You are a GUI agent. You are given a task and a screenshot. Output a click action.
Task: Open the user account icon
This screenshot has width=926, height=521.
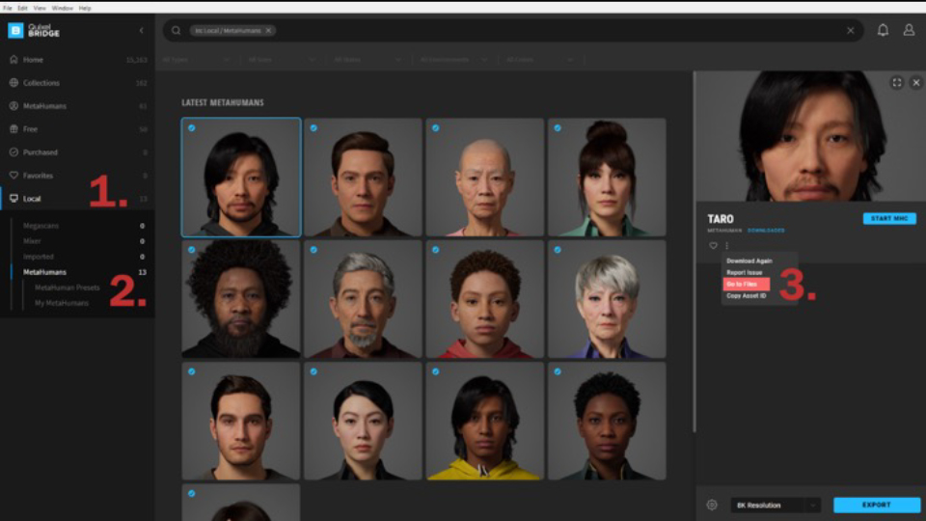click(909, 30)
